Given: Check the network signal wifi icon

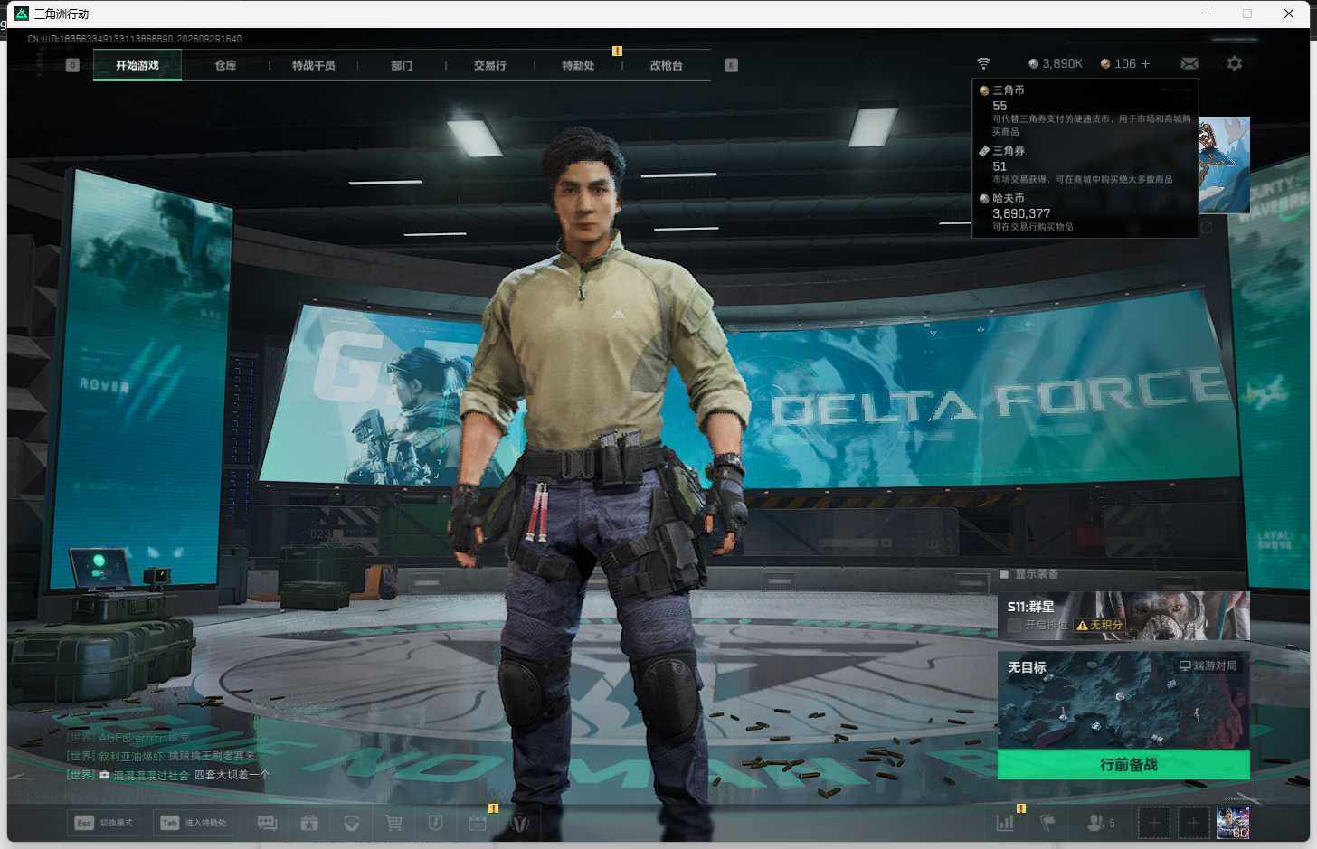Looking at the screenshot, I should click(x=983, y=63).
